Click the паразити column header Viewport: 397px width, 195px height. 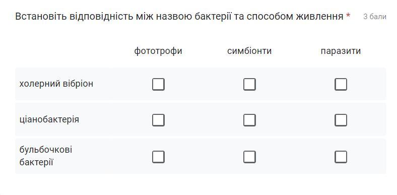click(x=341, y=51)
